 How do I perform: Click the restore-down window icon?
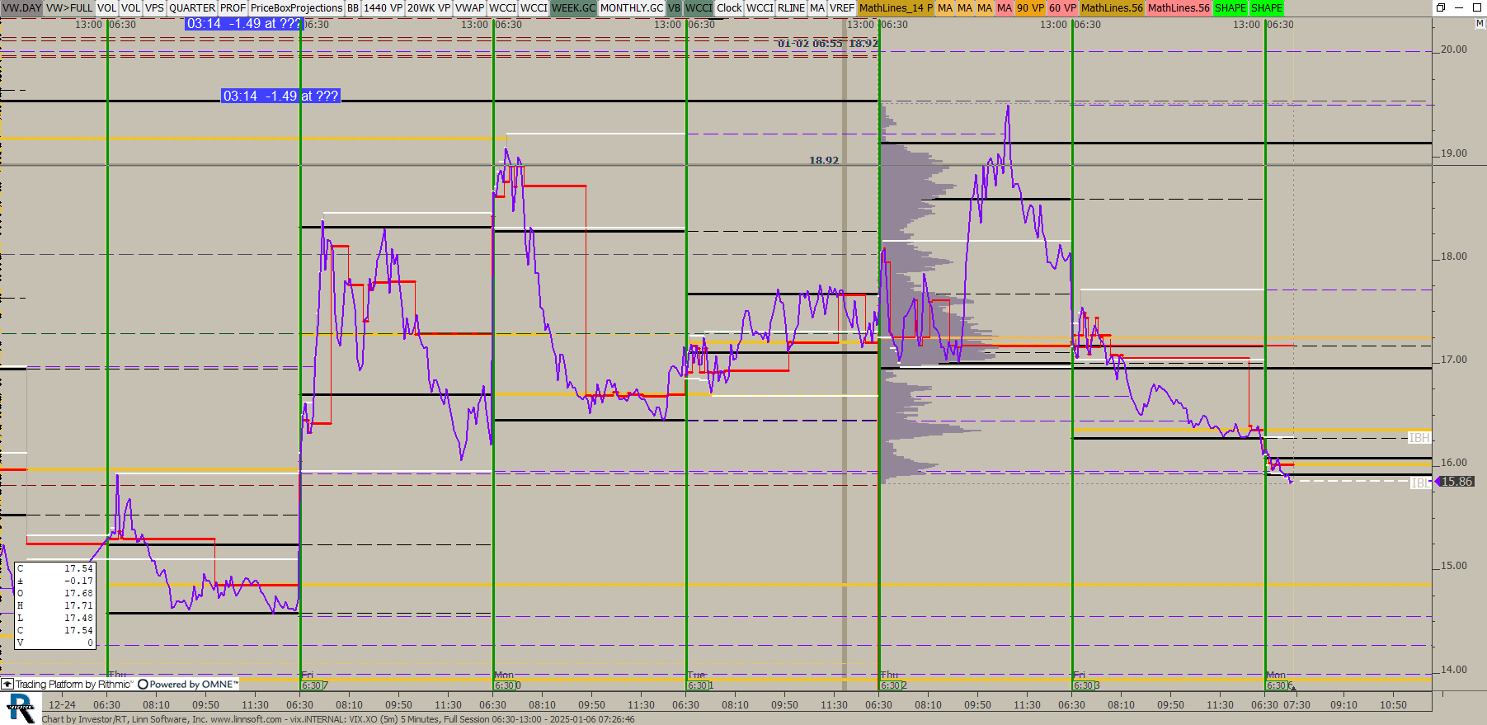point(1441,7)
